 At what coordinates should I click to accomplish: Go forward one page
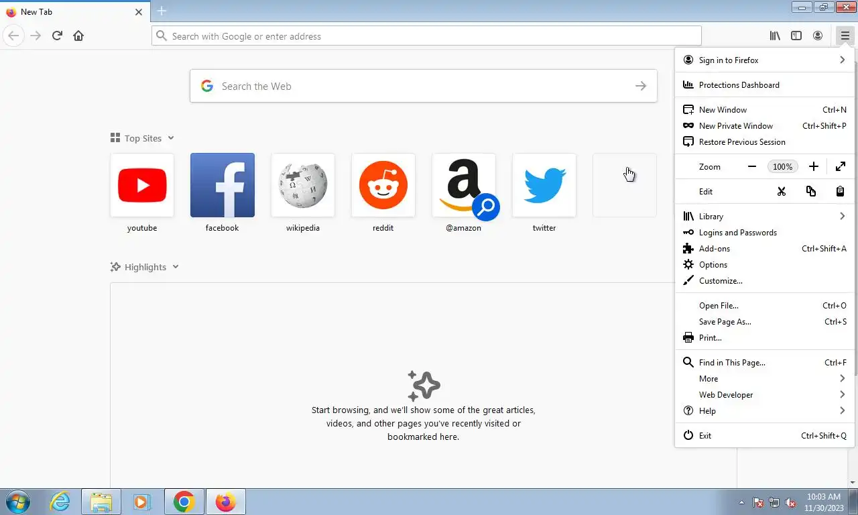coord(36,36)
